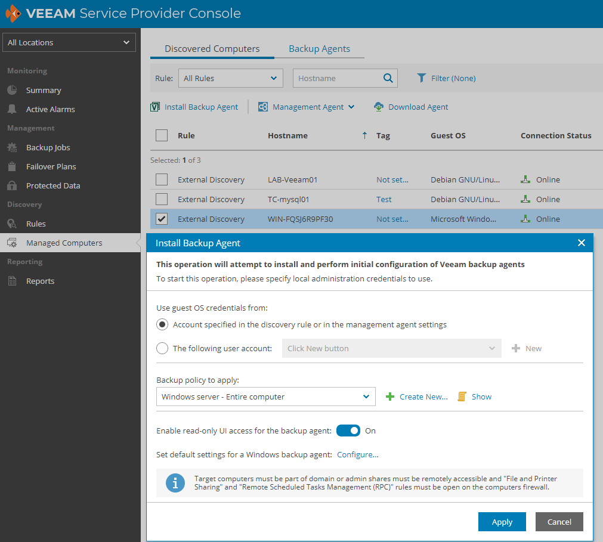Click the Failover Plans clipboard icon

tap(12, 166)
